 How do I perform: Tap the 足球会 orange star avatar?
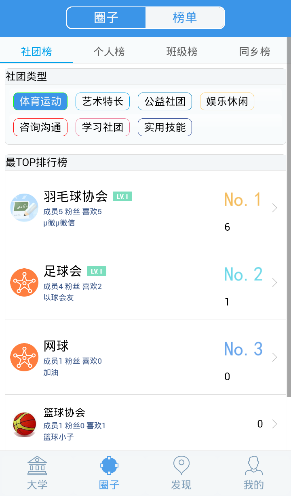tap(24, 282)
